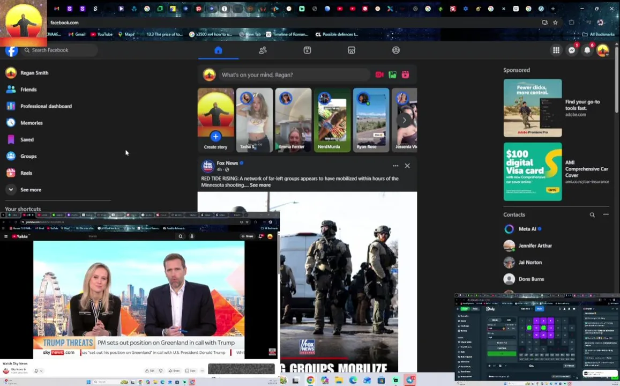Open NerdMurda's story
Image resolution: width=620 pixels, height=386 pixels.
coord(332,120)
